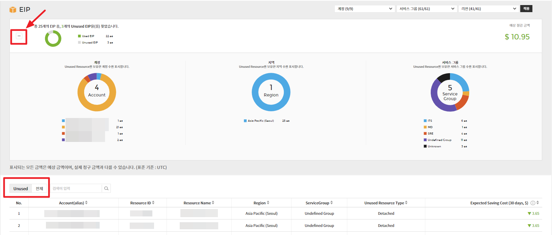Sort by Resource ID column arrows

153,203
